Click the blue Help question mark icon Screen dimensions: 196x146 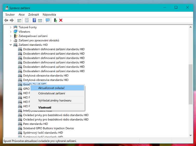coord(34,20)
